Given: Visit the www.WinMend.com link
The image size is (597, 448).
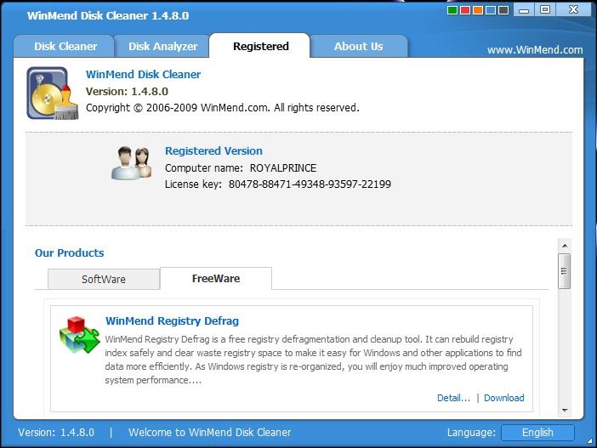Looking at the screenshot, I should [x=535, y=50].
